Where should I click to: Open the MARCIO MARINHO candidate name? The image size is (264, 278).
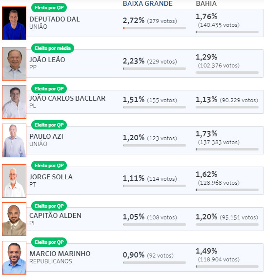pyautogui.click(x=60, y=254)
